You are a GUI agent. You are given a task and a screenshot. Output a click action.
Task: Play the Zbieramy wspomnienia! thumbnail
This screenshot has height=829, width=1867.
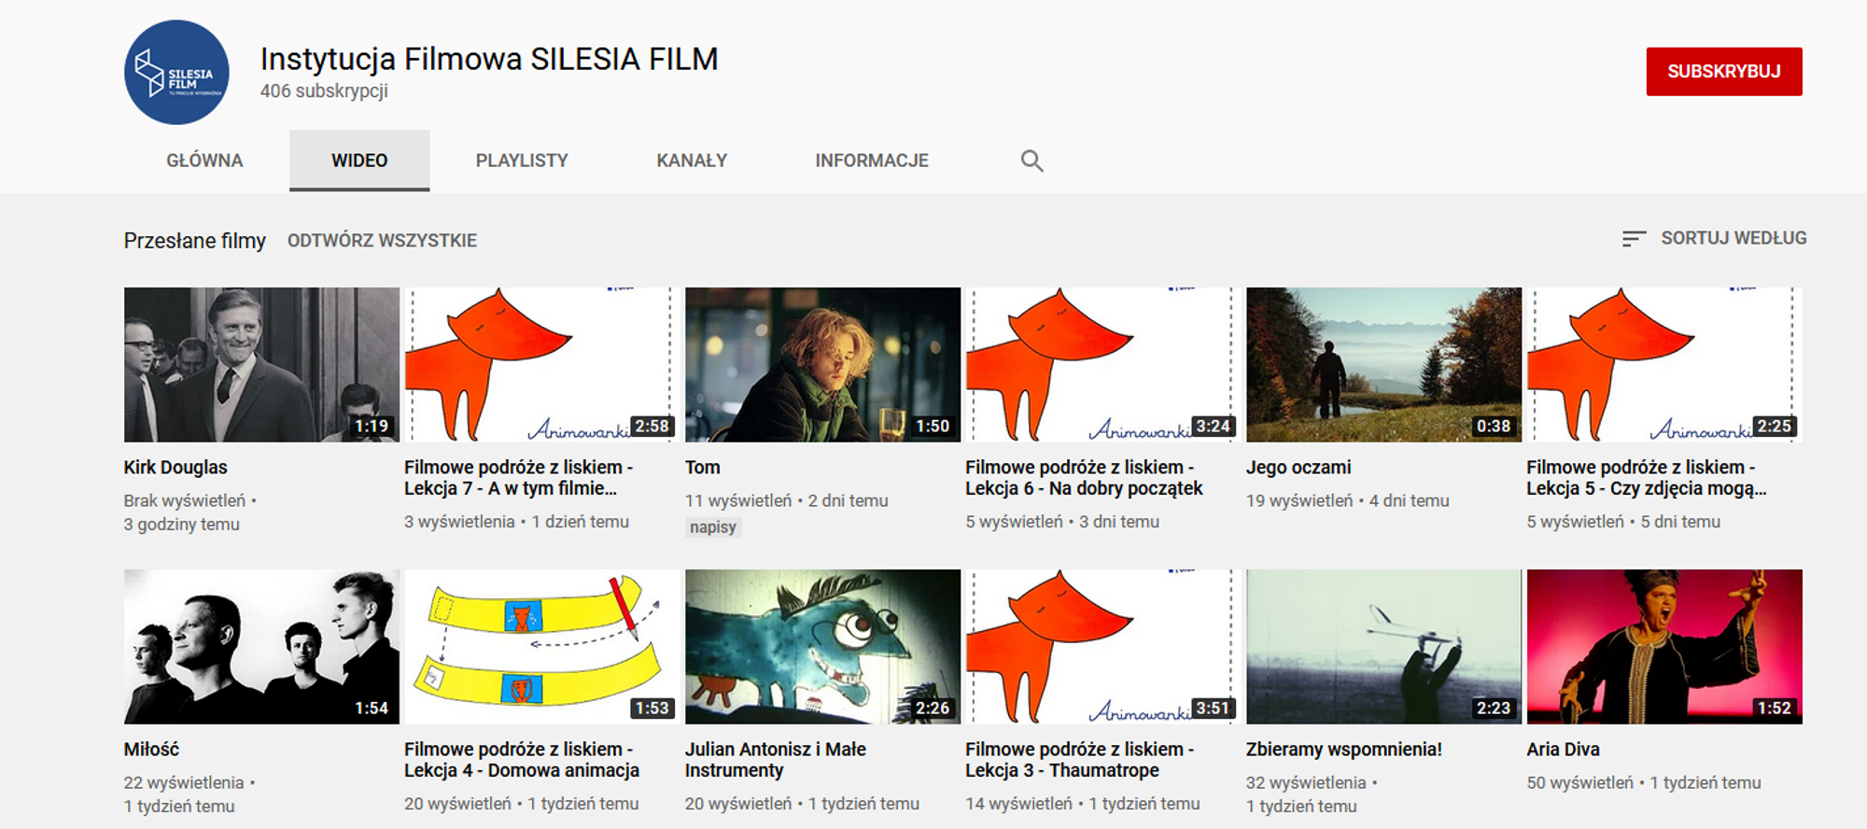coord(1383,646)
